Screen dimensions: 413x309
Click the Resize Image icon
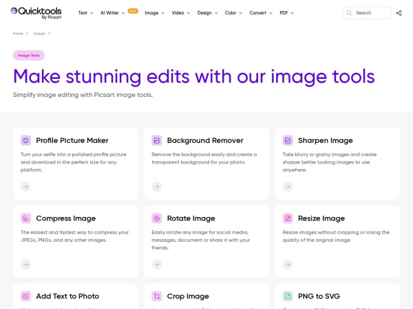(288, 218)
